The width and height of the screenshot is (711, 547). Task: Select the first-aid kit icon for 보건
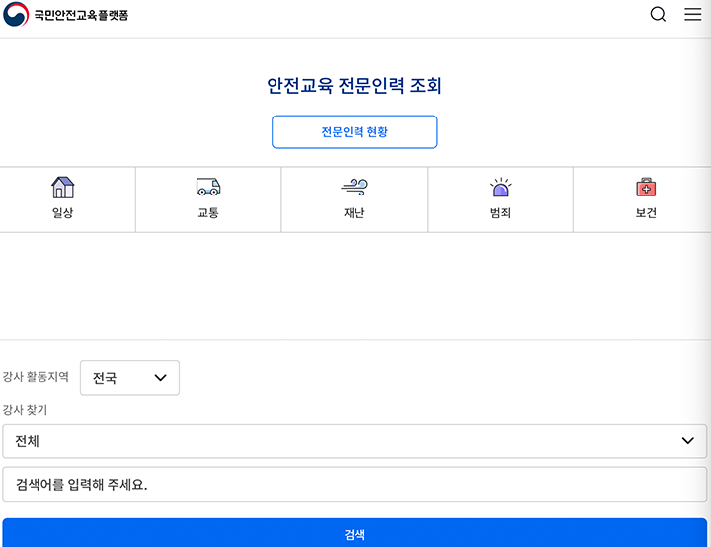(x=646, y=187)
